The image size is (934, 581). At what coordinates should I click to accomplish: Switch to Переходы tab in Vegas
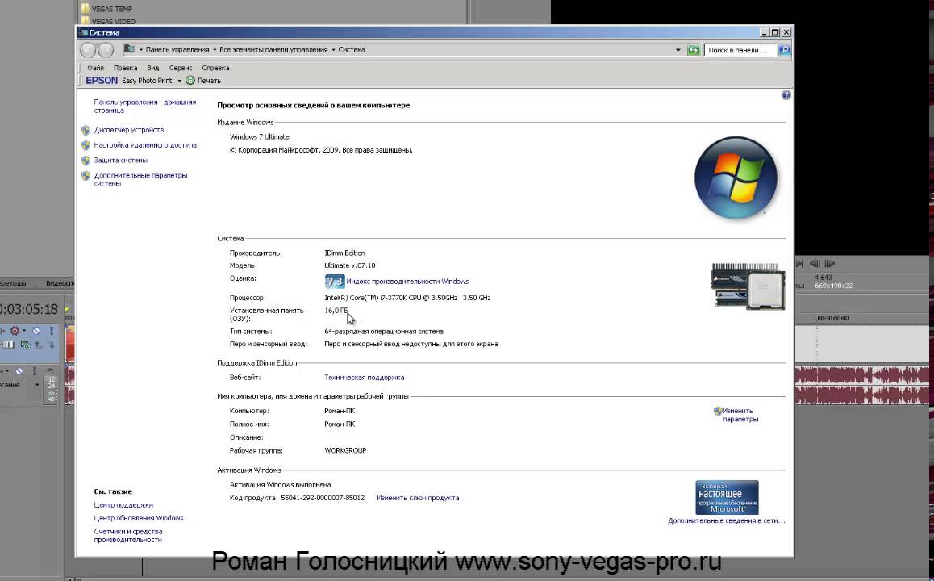click(13, 283)
